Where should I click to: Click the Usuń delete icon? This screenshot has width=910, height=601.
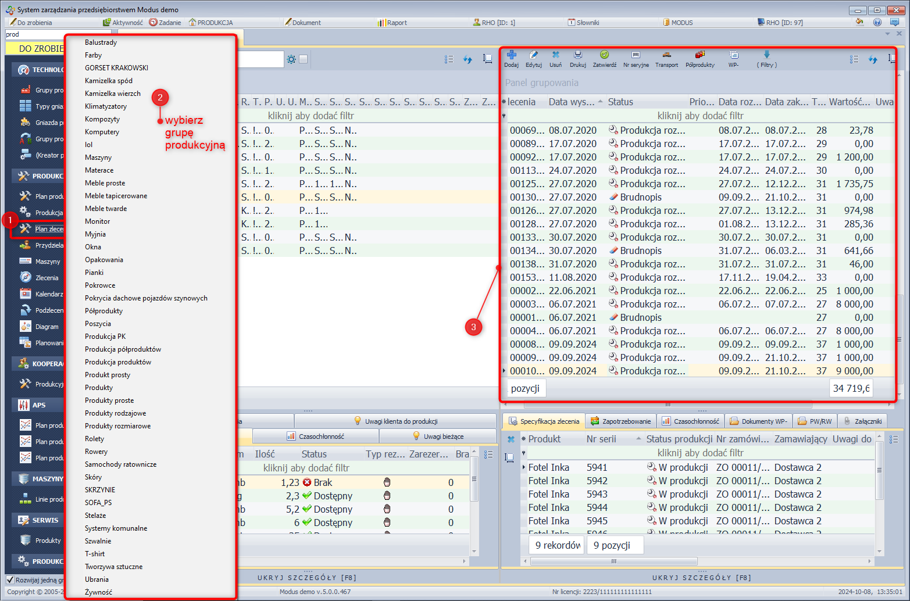pos(555,55)
